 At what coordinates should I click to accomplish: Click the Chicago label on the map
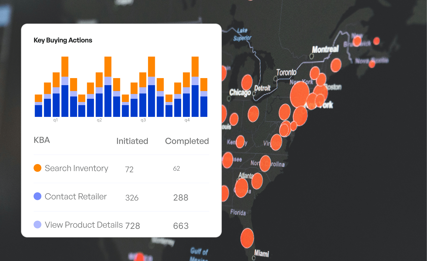tap(240, 92)
